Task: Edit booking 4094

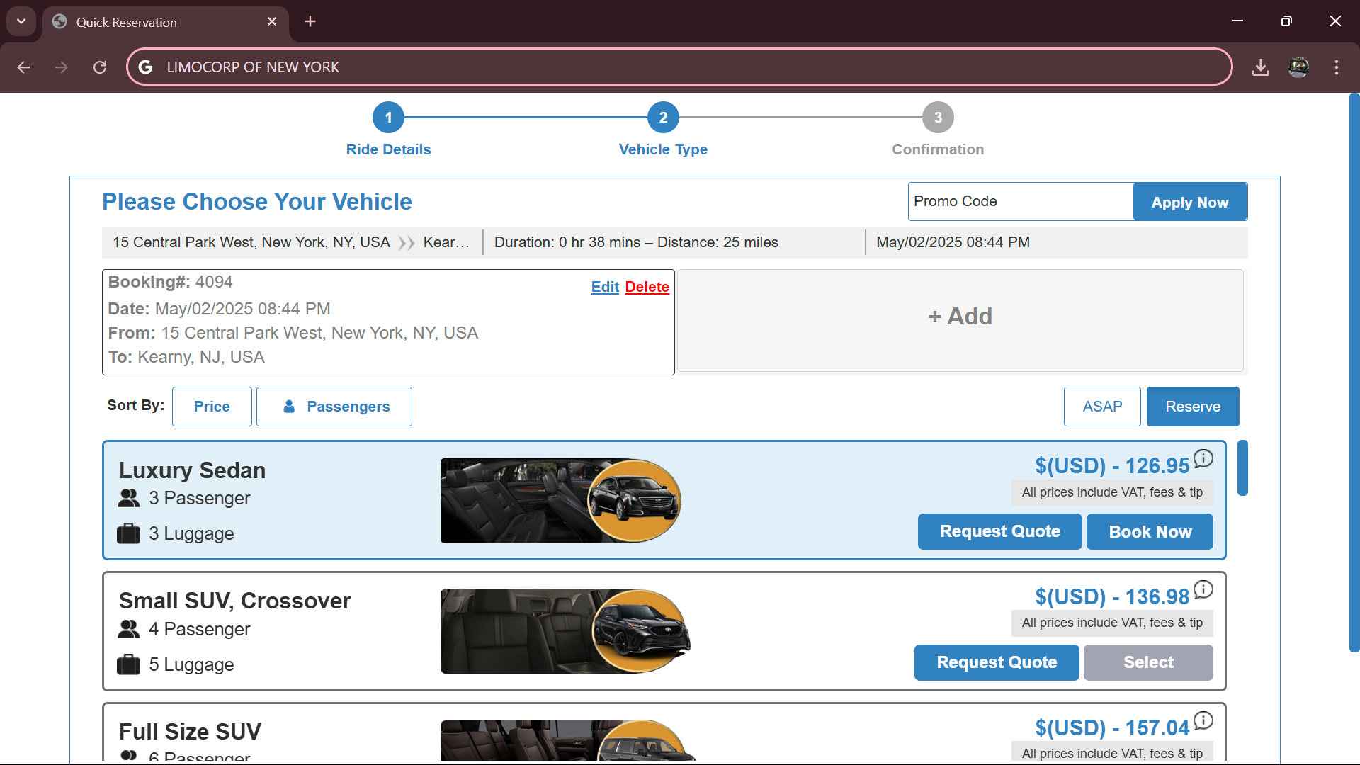Action: click(x=605, y=287)
